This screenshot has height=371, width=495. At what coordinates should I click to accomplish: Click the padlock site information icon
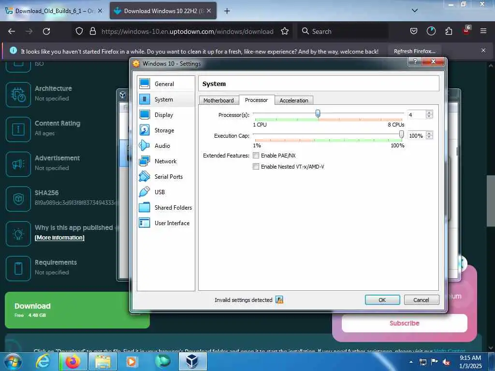[x=92, y=31]
